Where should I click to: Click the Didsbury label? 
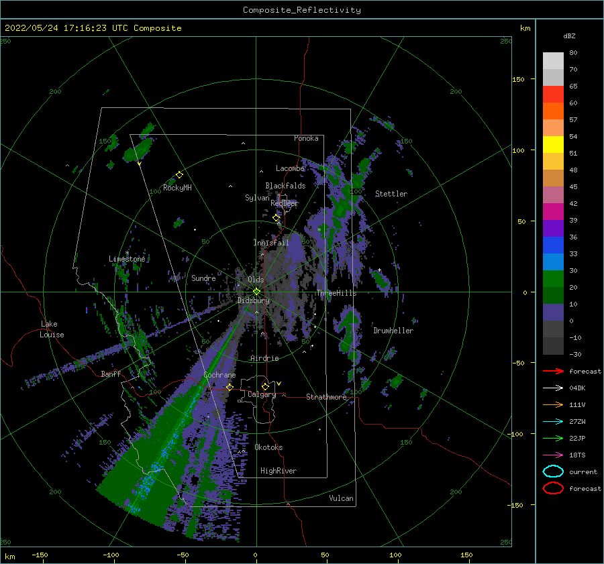[x=254, y=300]
